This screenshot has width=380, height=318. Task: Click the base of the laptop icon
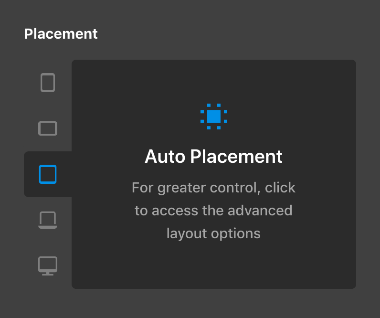pyautogui.click(x=48, y=227)
